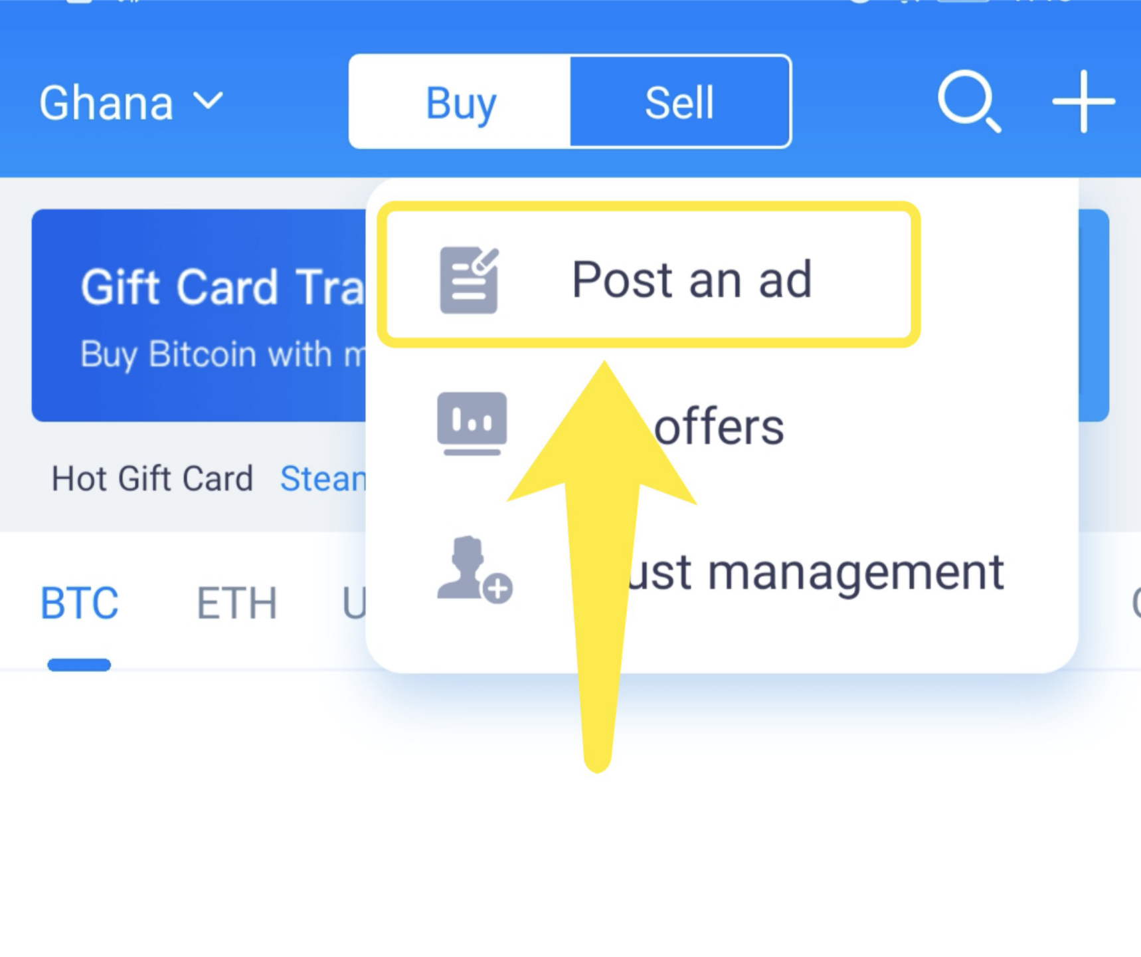Open the trust management menu entry
1141x957 pixels.
[x=721, y=572]
